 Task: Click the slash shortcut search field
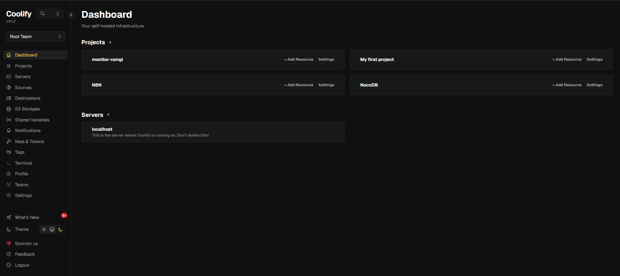pos(50,14)
